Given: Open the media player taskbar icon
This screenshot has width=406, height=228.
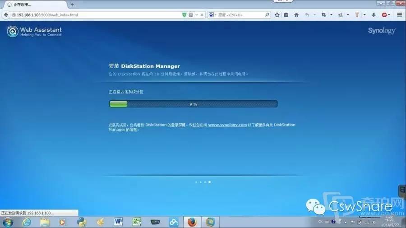Looking at the screenshot, I should point(62,222).
